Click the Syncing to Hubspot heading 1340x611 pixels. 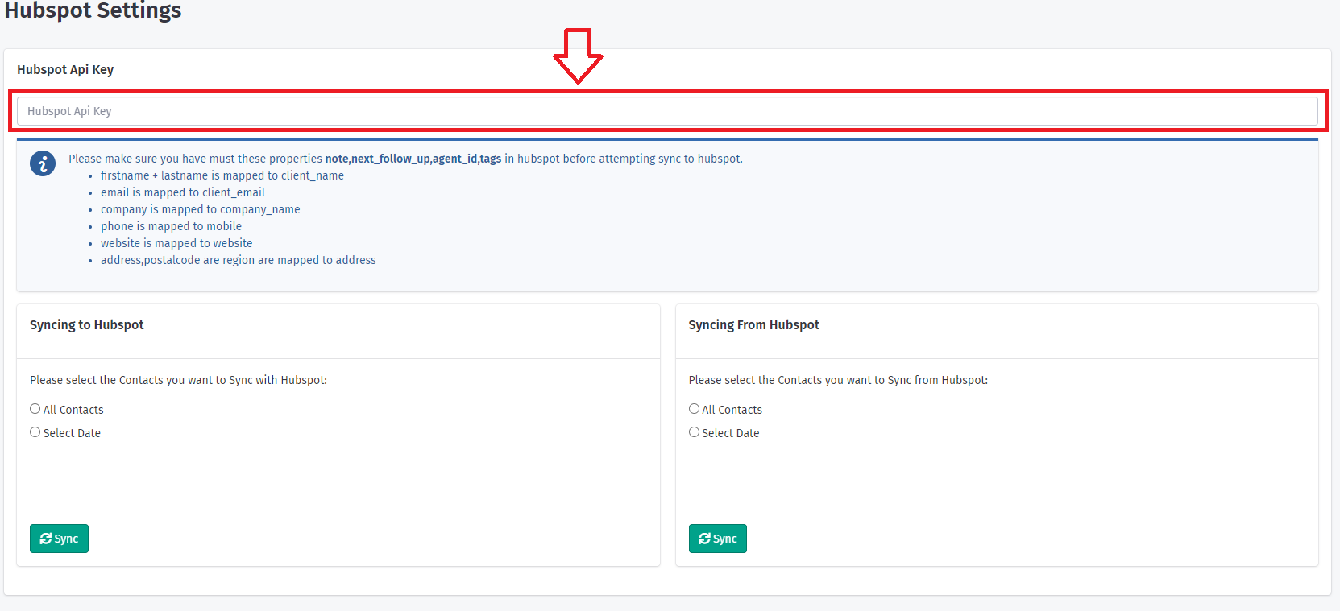coord(87,324)
